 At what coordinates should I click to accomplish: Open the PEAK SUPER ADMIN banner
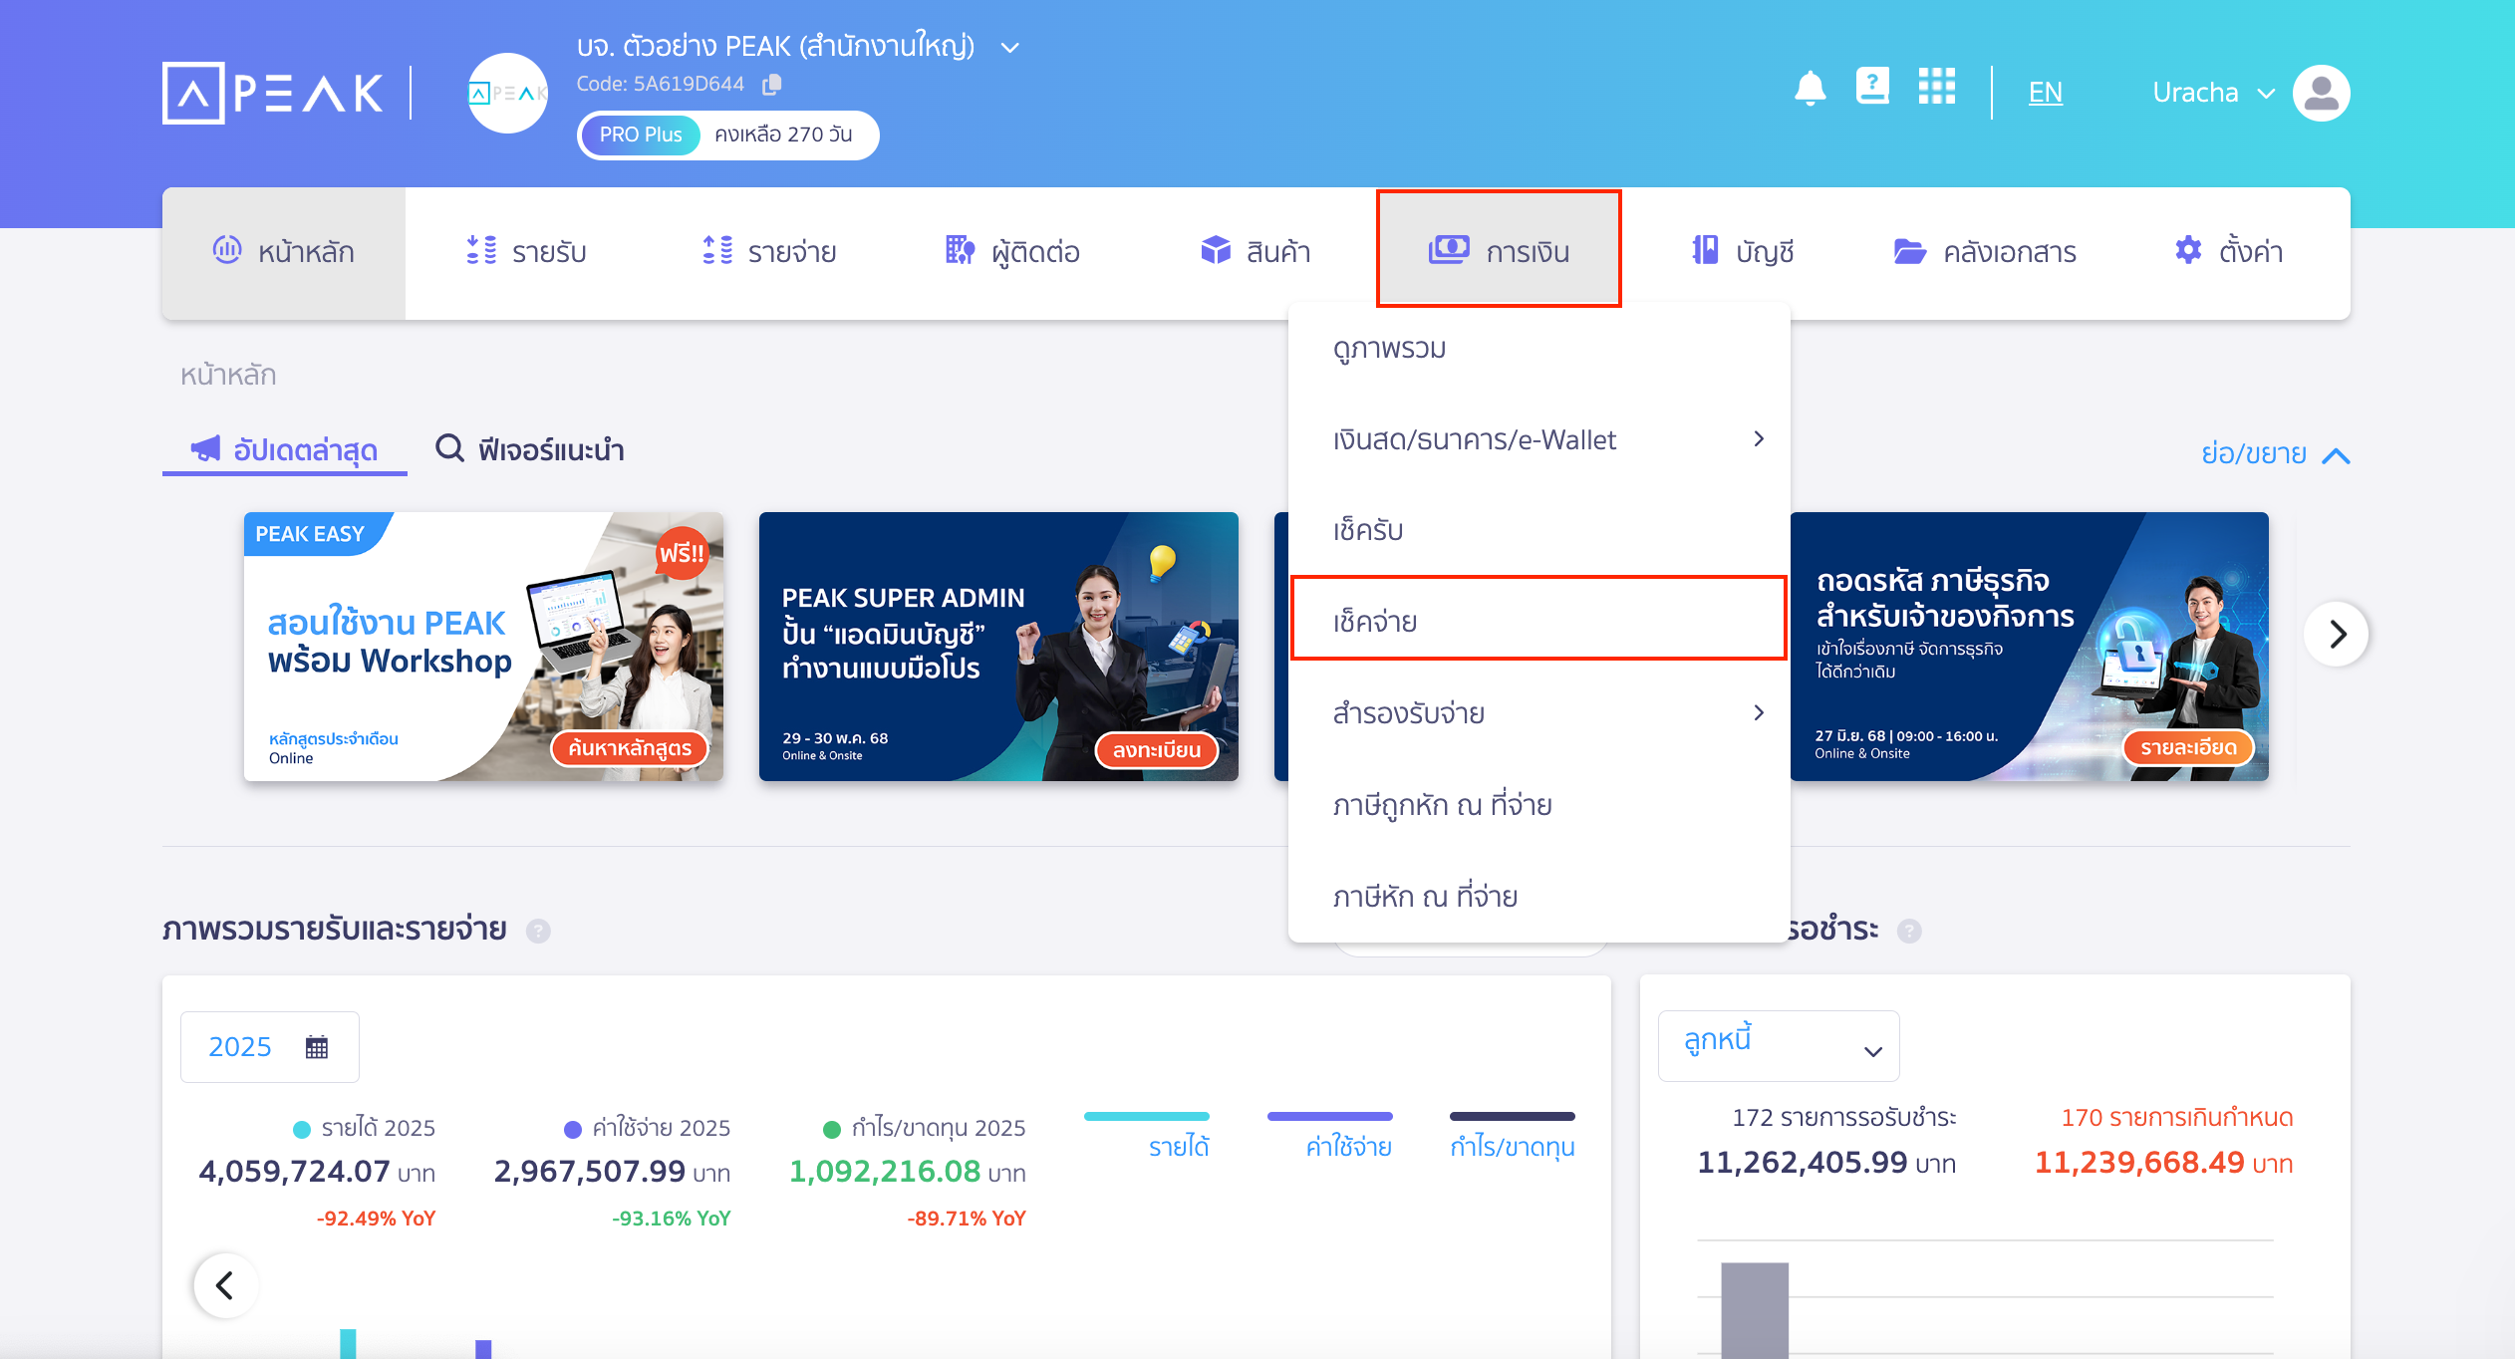tap(997, 646)
